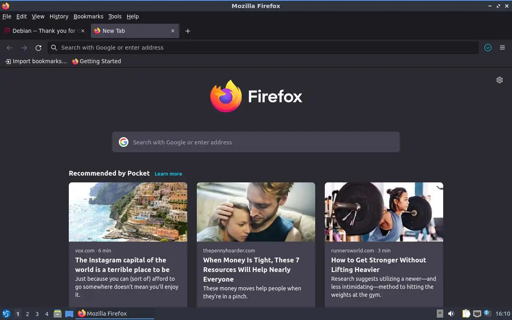Screen dimensions: 512x320
Task: Open a new tab with plus button
Action: point(188,31)
